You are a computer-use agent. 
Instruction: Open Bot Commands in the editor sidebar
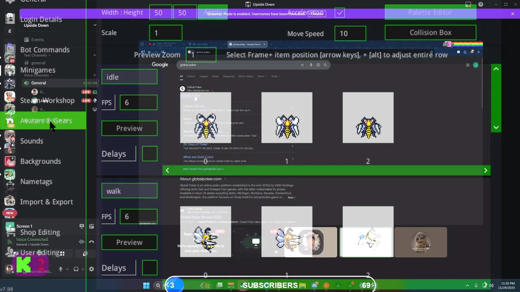point(45,49)
